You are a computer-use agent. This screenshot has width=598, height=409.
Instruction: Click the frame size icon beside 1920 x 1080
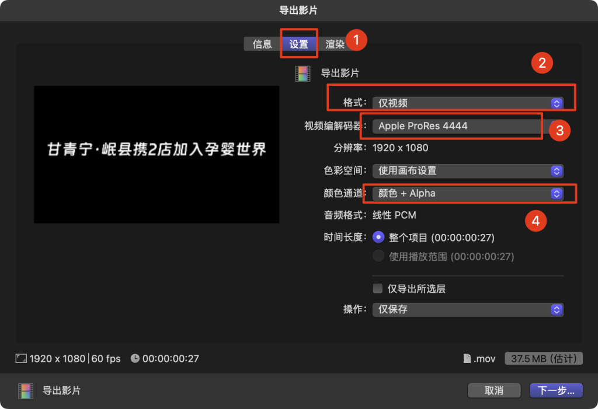[22, 359]
